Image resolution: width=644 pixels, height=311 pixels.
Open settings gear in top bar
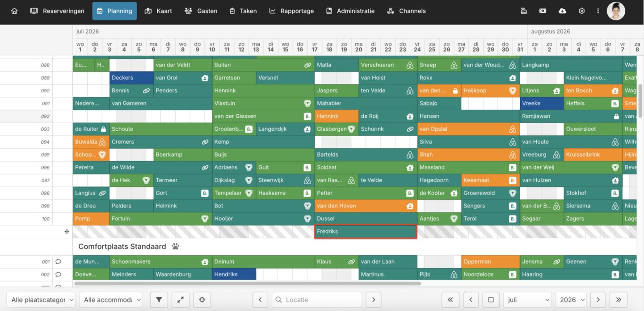(x=581, y=11)
